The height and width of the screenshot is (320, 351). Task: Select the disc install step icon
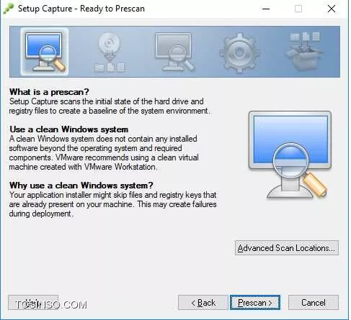point(109,52)
